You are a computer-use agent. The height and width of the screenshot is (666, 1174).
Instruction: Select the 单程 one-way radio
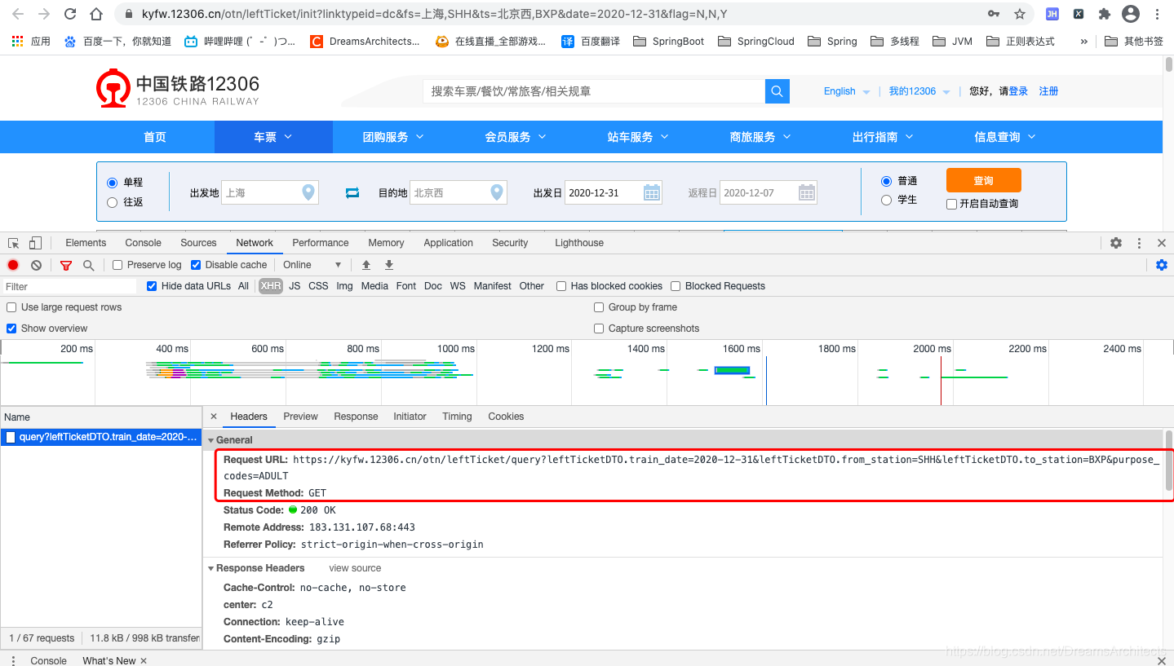click(x=113, y=183)
